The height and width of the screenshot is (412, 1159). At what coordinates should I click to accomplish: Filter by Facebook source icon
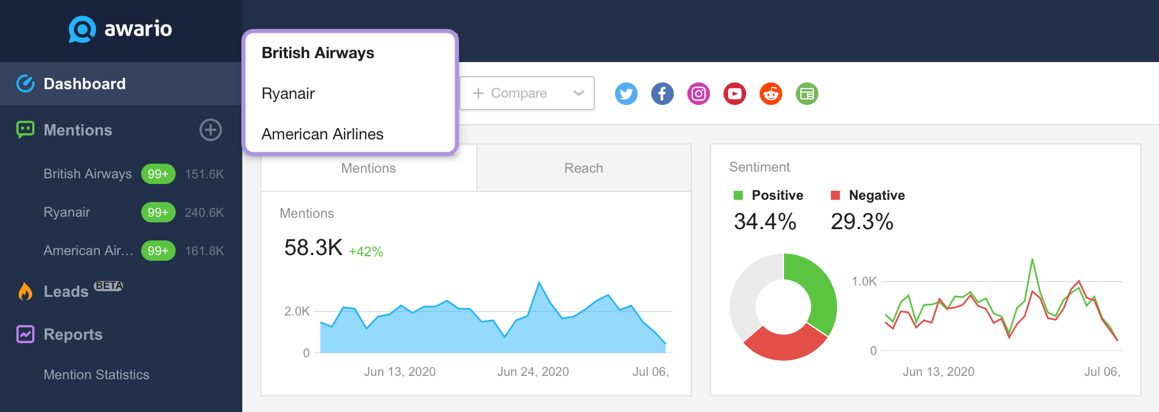tap(663, 94)
